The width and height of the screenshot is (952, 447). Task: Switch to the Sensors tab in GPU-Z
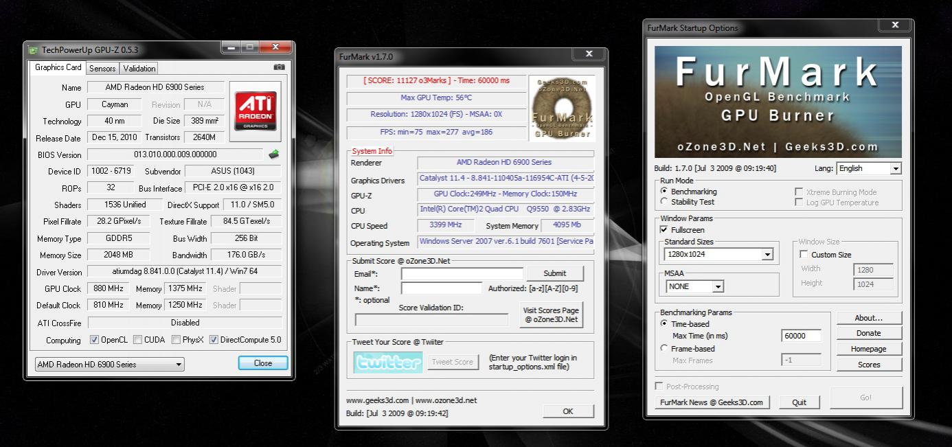[102, 69]
